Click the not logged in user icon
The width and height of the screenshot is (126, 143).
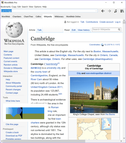coord(65,22)
